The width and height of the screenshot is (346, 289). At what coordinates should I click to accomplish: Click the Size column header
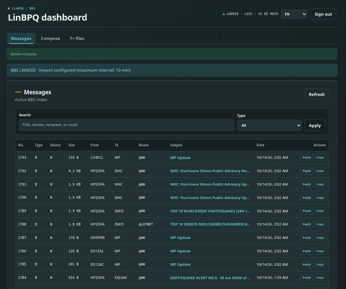point(71,145)
